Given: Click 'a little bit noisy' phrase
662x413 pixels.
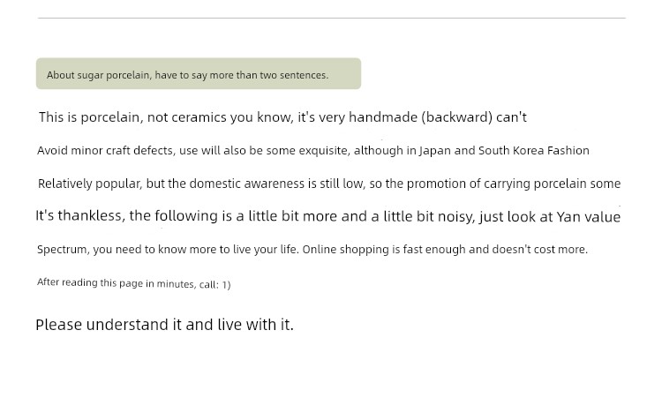Looking at the screenshot, I should click(x=424, y=216).
